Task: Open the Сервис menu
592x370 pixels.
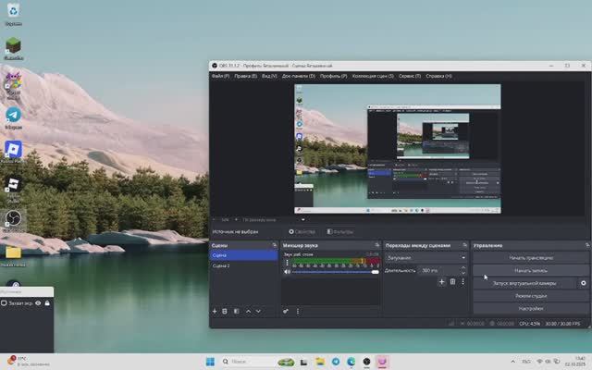Action: [x=410, y=76]
